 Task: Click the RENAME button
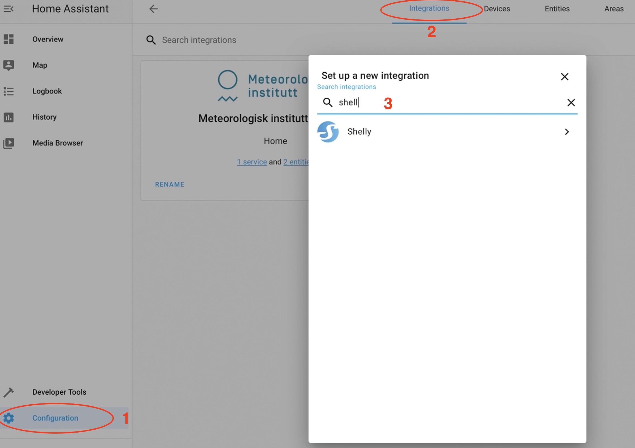click(x=169, y=184)
